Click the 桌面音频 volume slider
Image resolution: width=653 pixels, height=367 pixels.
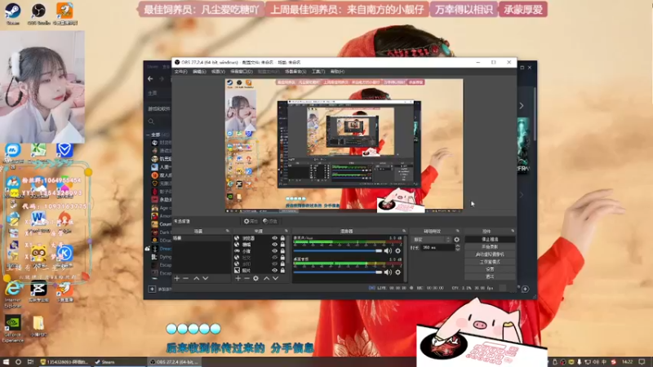tap(337, 272)
